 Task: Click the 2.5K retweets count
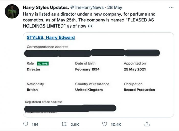75,124
